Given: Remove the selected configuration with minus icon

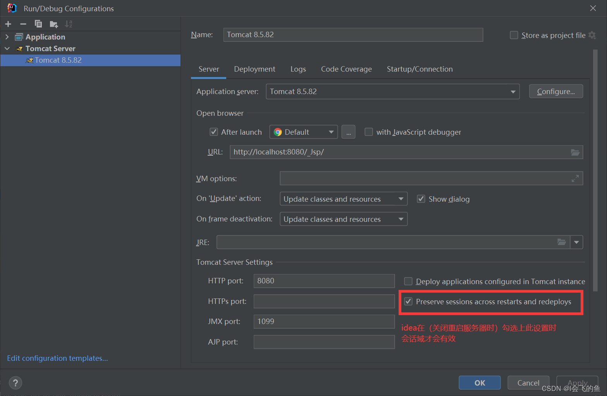Looking at the screenshot, I should [x=23, y=24].
